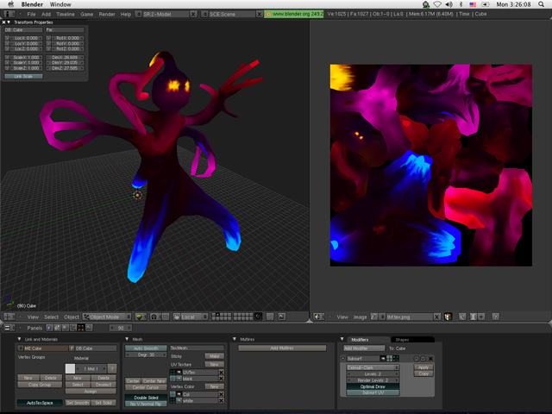
Task: Click the Apply button on Subsurf modifier
Action: [423, 367]
